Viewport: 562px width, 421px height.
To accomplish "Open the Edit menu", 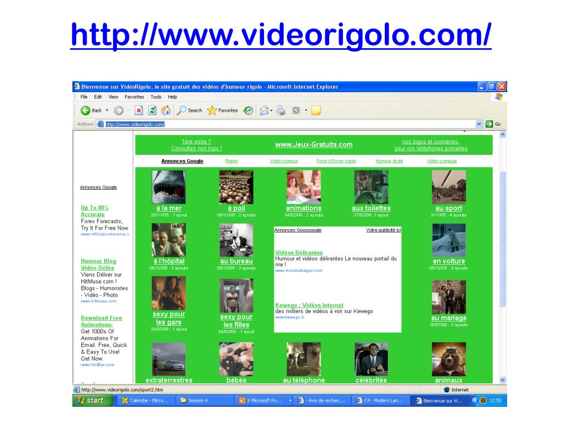I will pyautogui.click(x=98, y=96).
